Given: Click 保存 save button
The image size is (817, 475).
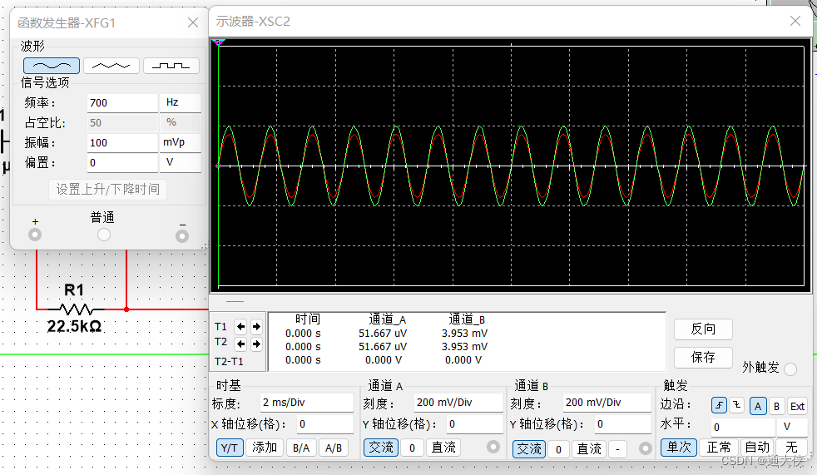Looking at the screenshot, I should (x=703, y=358).
